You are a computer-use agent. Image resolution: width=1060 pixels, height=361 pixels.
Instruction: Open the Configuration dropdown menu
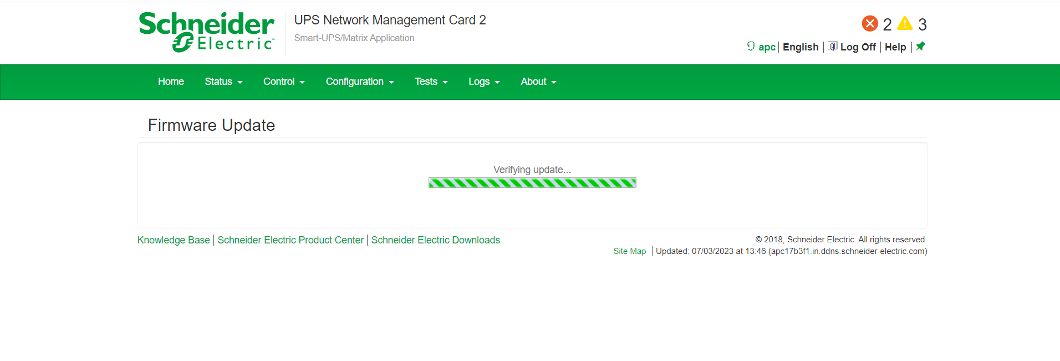coord(360,82)
